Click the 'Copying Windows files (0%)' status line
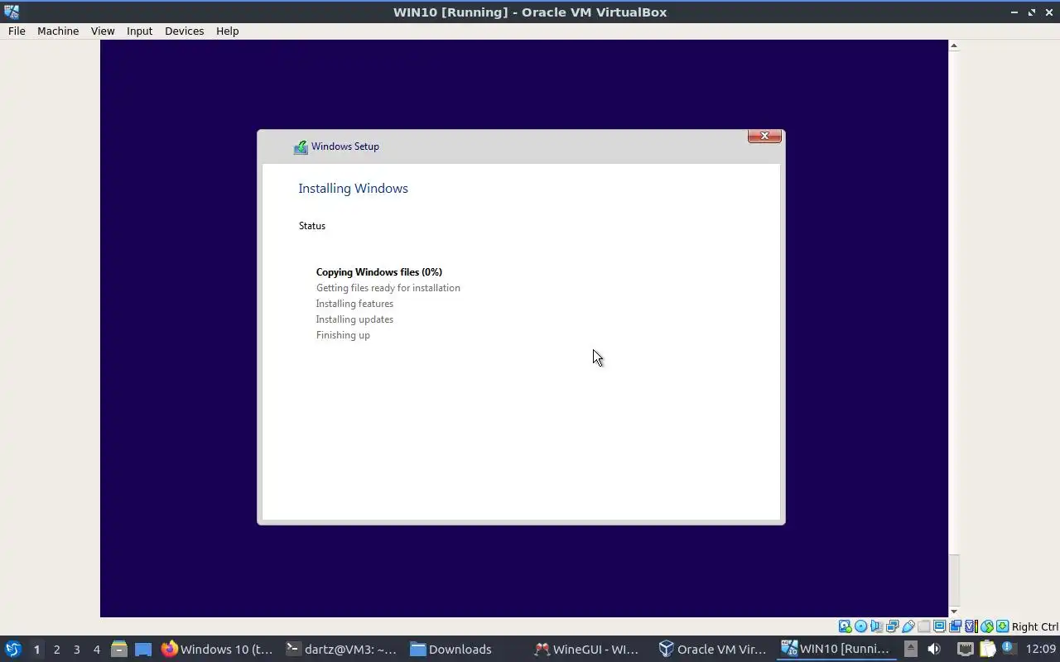 (x=379, y=272)
